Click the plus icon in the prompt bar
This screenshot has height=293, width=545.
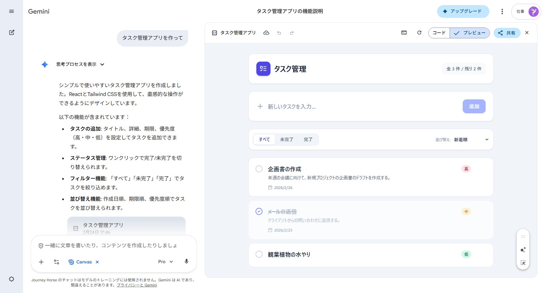[x=41, y=262]
